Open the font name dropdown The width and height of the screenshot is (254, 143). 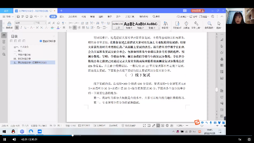pos(25,23)
